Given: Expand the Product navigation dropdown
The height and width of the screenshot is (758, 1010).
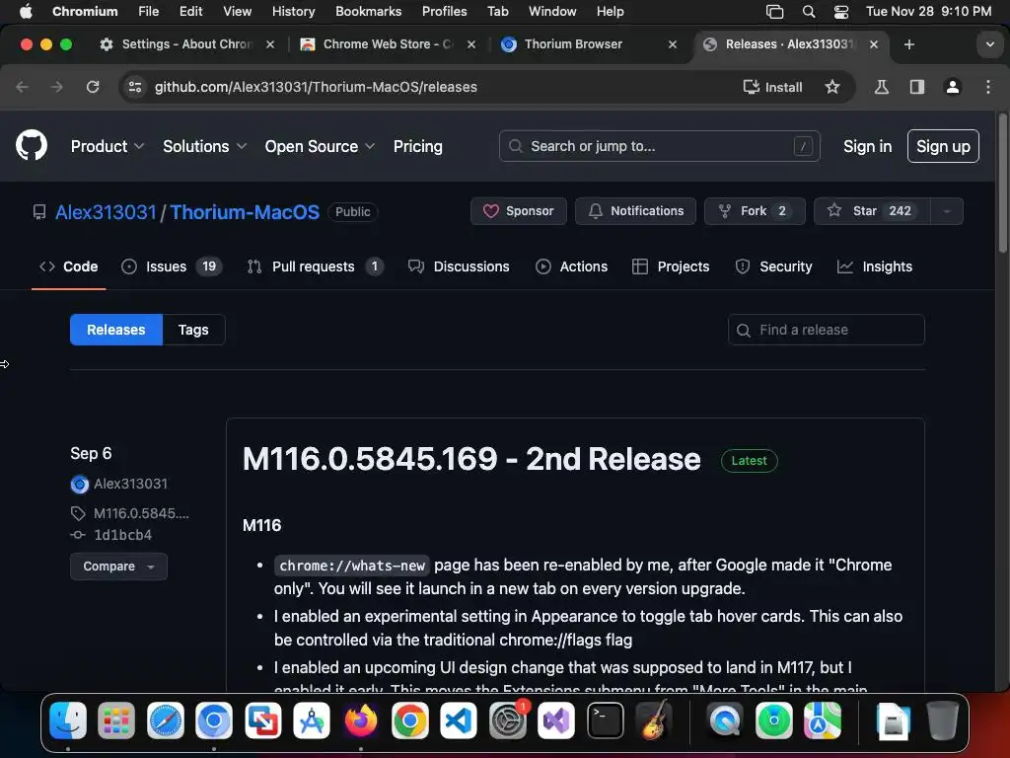Looking at the screenshot, I should [107, 146].
